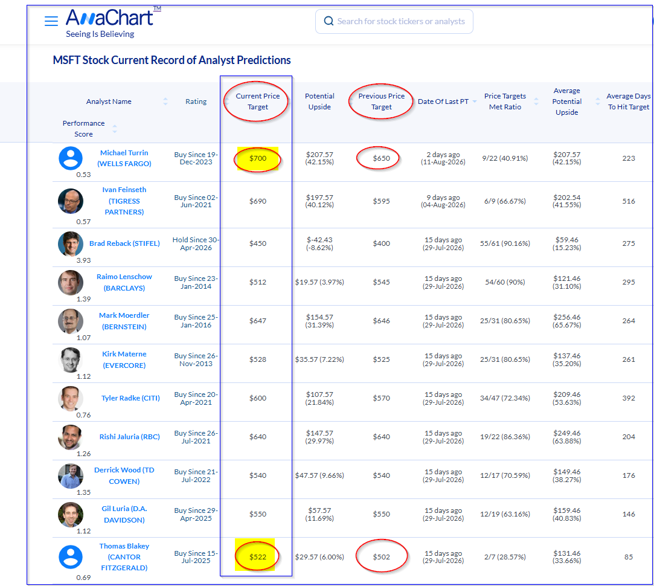Sort by Date Of Last PT arrow
The width and height of the screenshot is (654, 586).
point(474,101)
